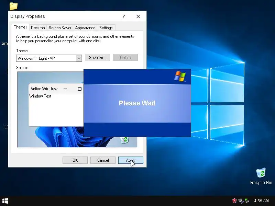Switch to the Desktop tab
Image resolution: width=275 pixels, height=206 pixels.
coord(38,28)
